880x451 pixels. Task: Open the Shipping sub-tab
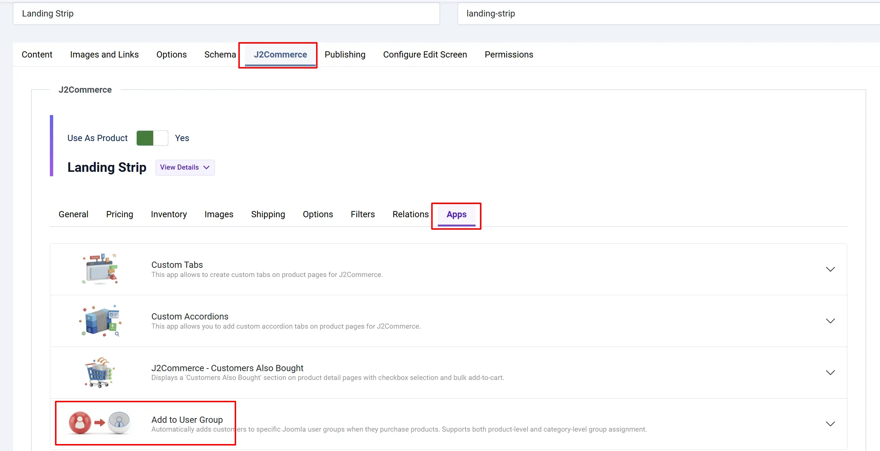[268, 214]
